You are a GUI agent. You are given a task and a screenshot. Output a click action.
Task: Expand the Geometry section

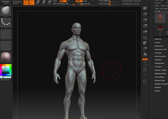click(x=159, y=46)
